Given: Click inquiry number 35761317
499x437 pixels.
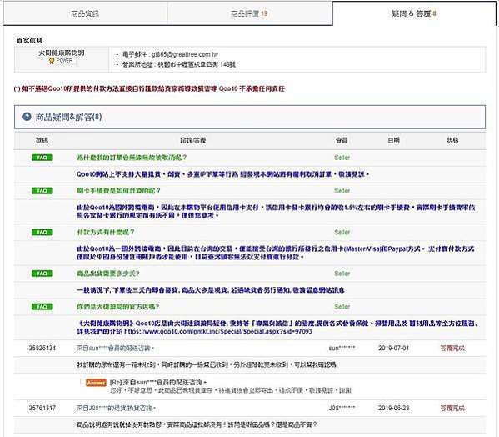Looking at the screenshot, I should [x=42, y=408].
